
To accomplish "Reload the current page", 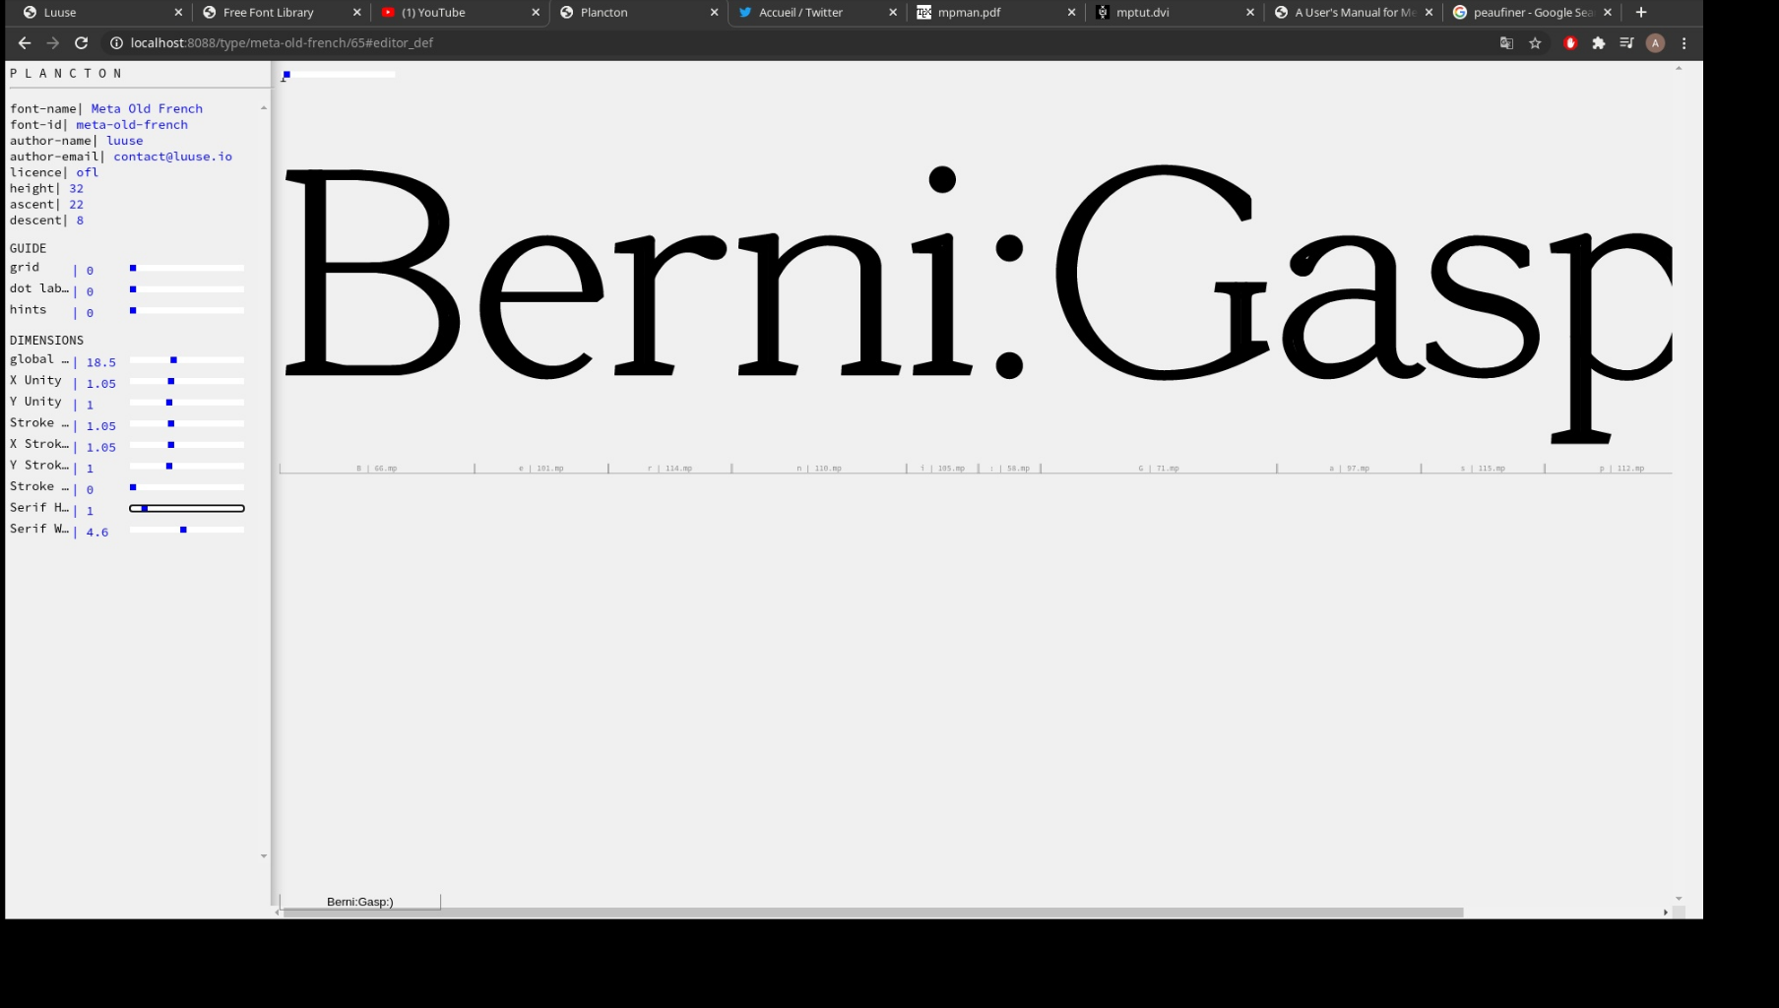I will (82, 43).
